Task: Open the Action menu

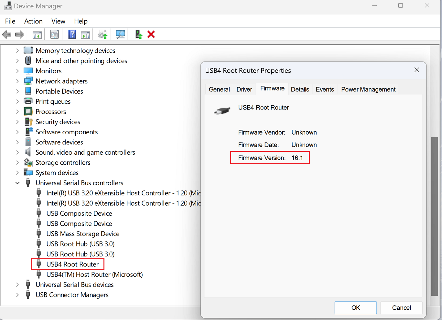Action: coord(33,21)
